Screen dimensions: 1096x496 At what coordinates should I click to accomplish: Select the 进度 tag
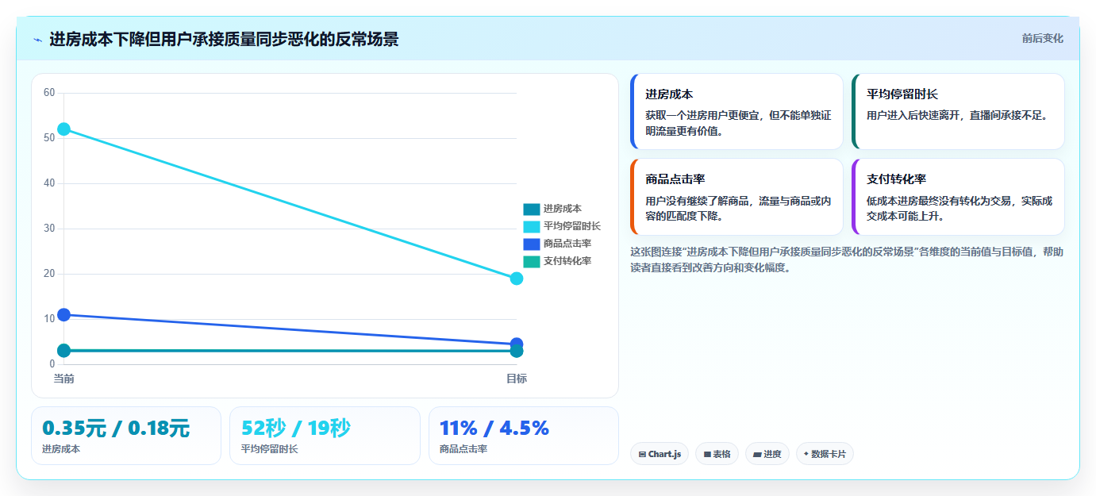[x=767, y=454]
